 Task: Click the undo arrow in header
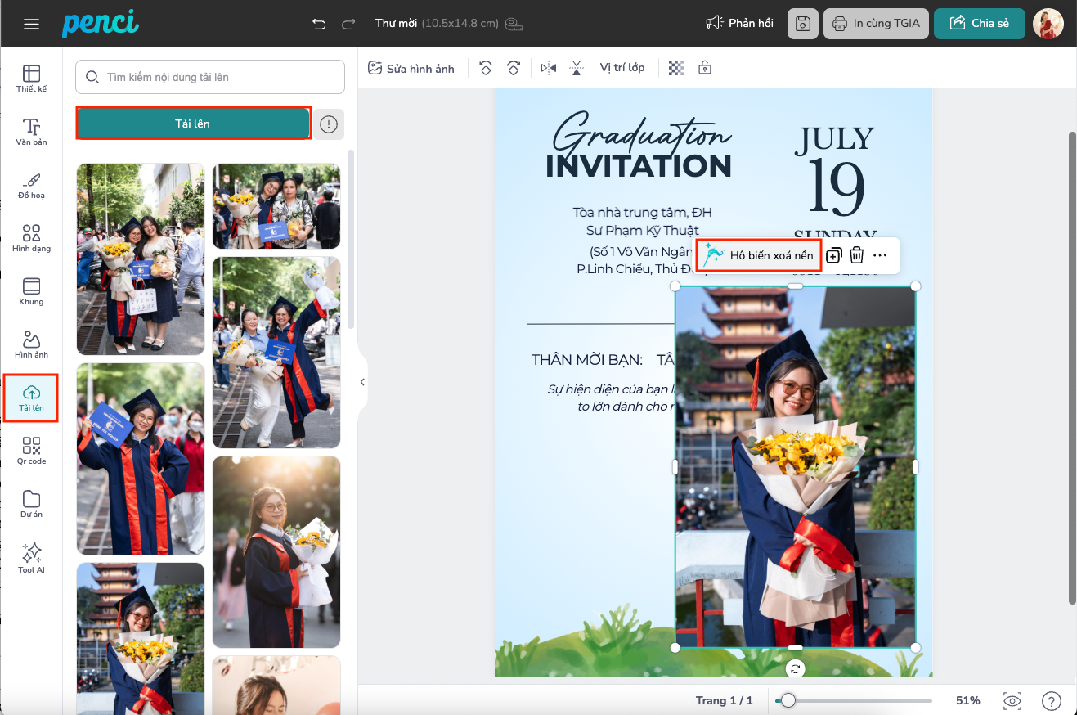(x=319, y=24)
